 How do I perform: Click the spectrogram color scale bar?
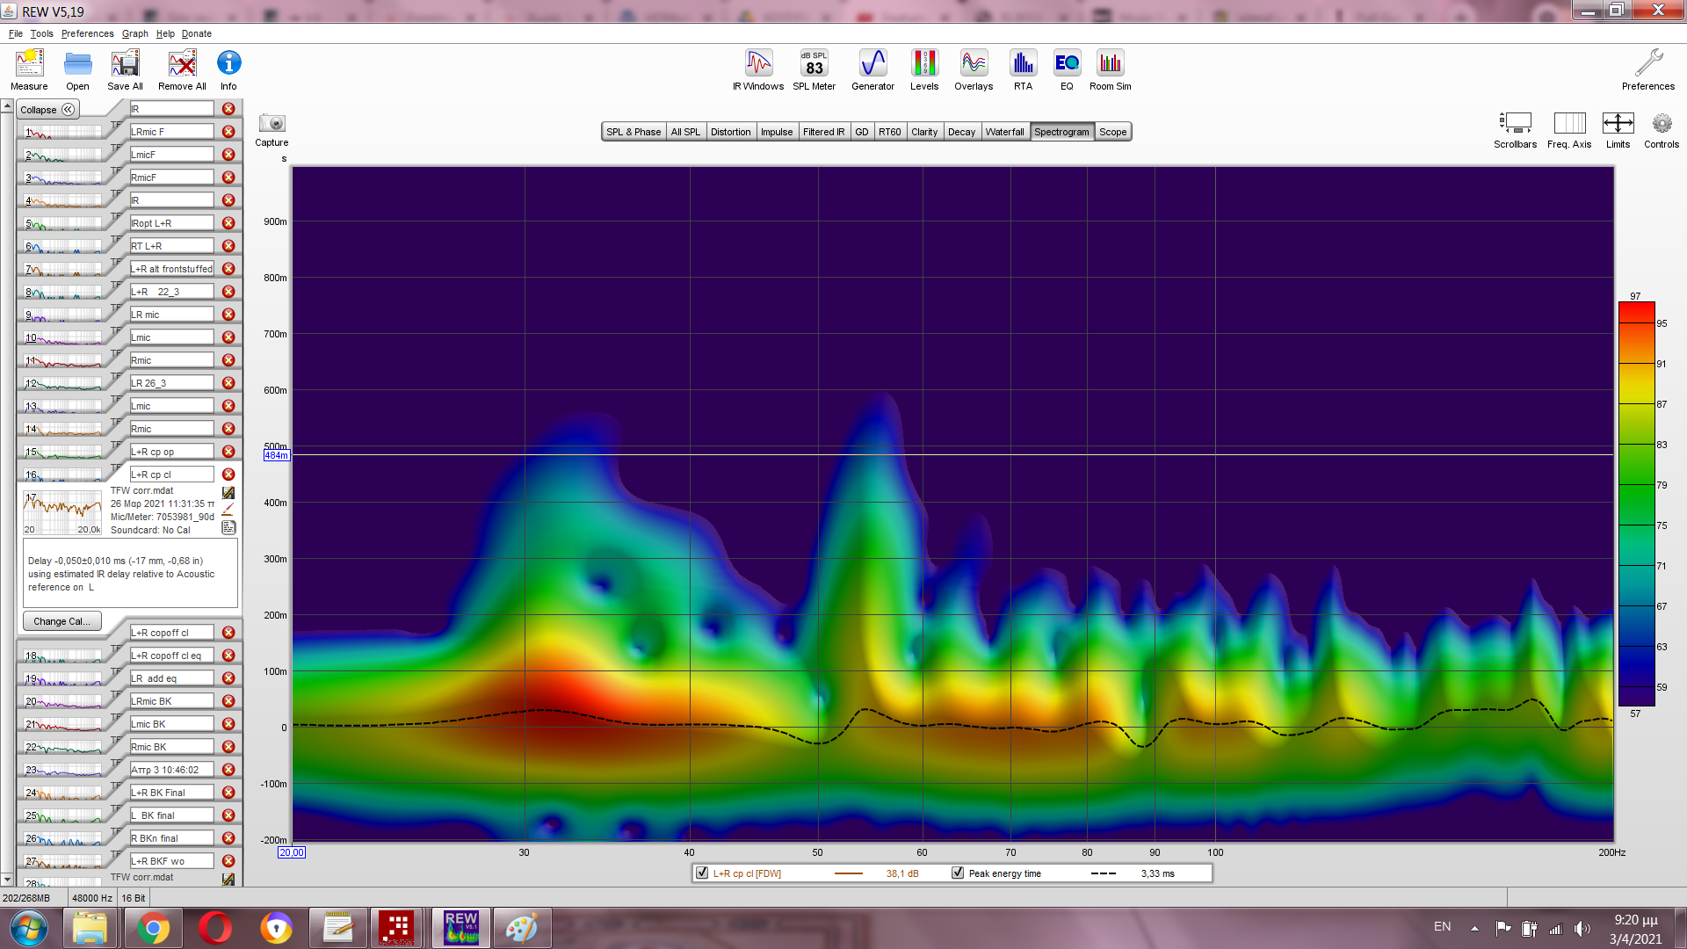point(1636,503)
